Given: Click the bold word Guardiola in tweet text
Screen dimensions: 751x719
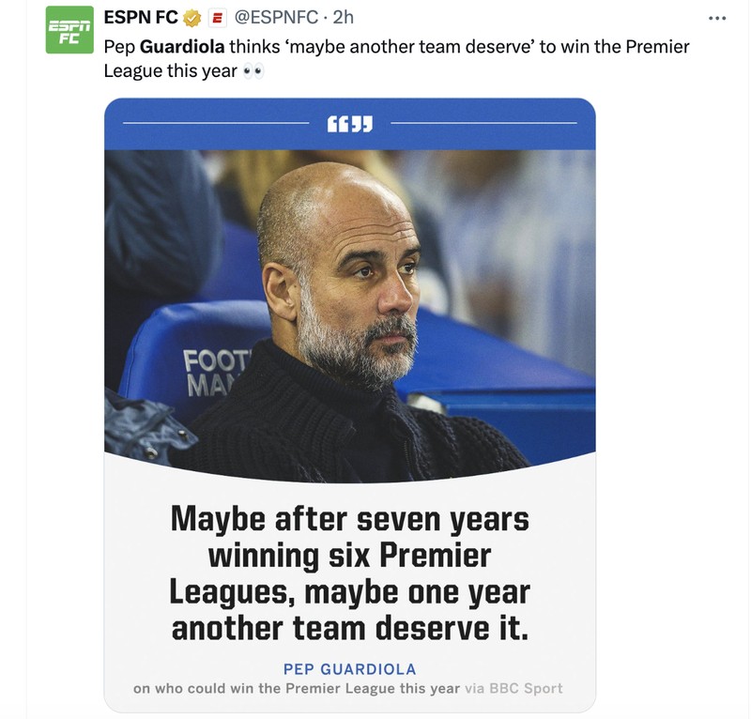Looking at the screenshot, I should coord(182,46).
